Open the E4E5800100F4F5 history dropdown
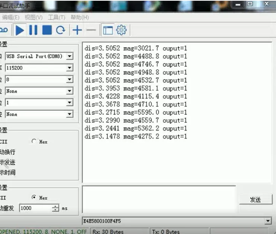The height and width of the screenshot is (234, 276). (x=268, y=221)
